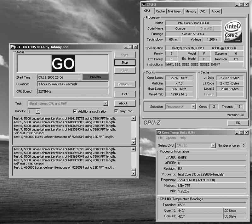Image resolution: width=252 pixels, height=224 pixels.
Task: Switch to the About tab in CPU-Z
Action: pos(215,11)
